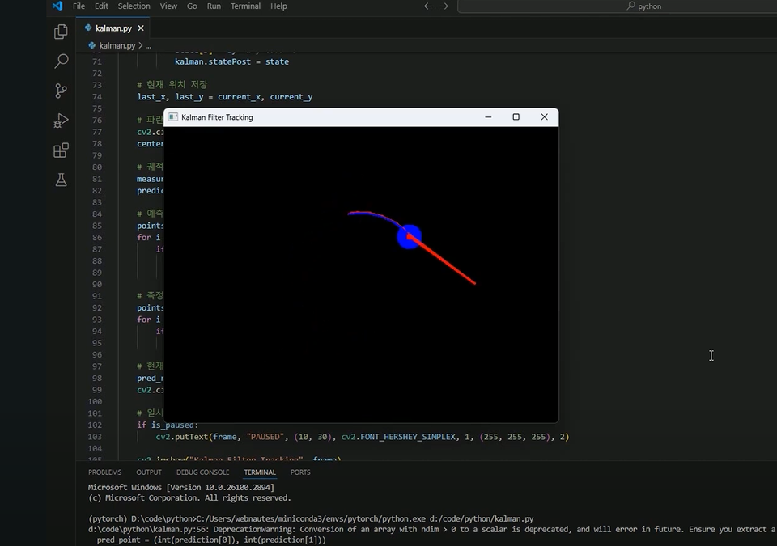The height and width of the screenshot is (546, 777).
Task: Go back with the left arrow
Action: click(x=428, y=6)
